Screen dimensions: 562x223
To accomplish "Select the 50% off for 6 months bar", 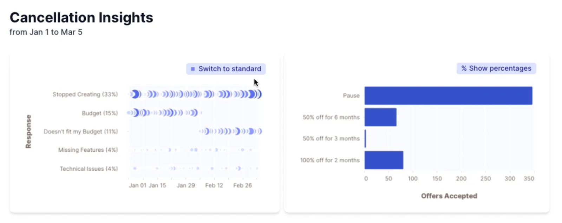I will pos(380,117).
